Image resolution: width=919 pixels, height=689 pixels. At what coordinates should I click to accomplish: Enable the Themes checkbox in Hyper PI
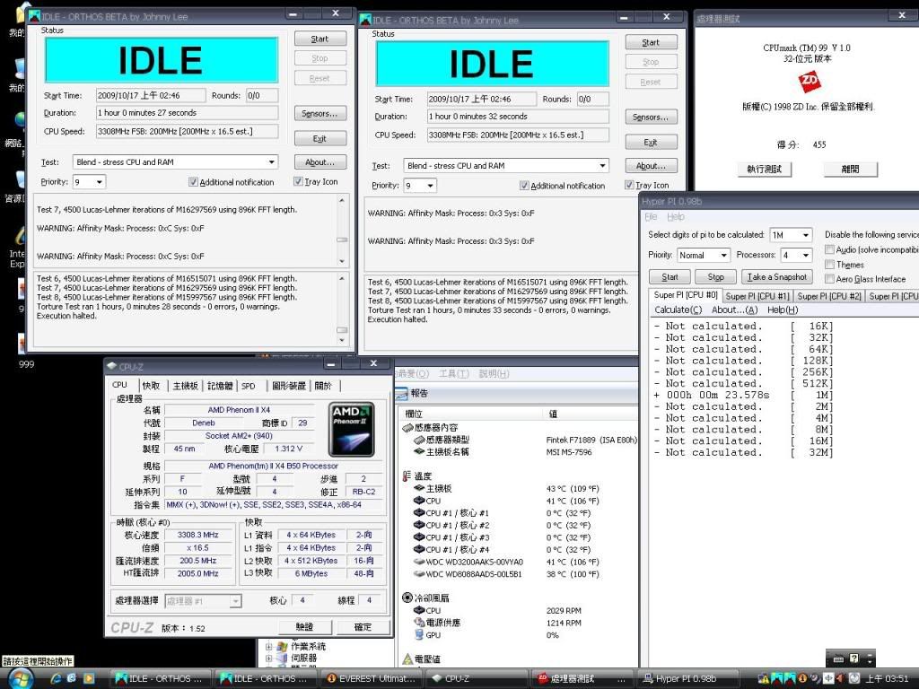pos(829,265)
